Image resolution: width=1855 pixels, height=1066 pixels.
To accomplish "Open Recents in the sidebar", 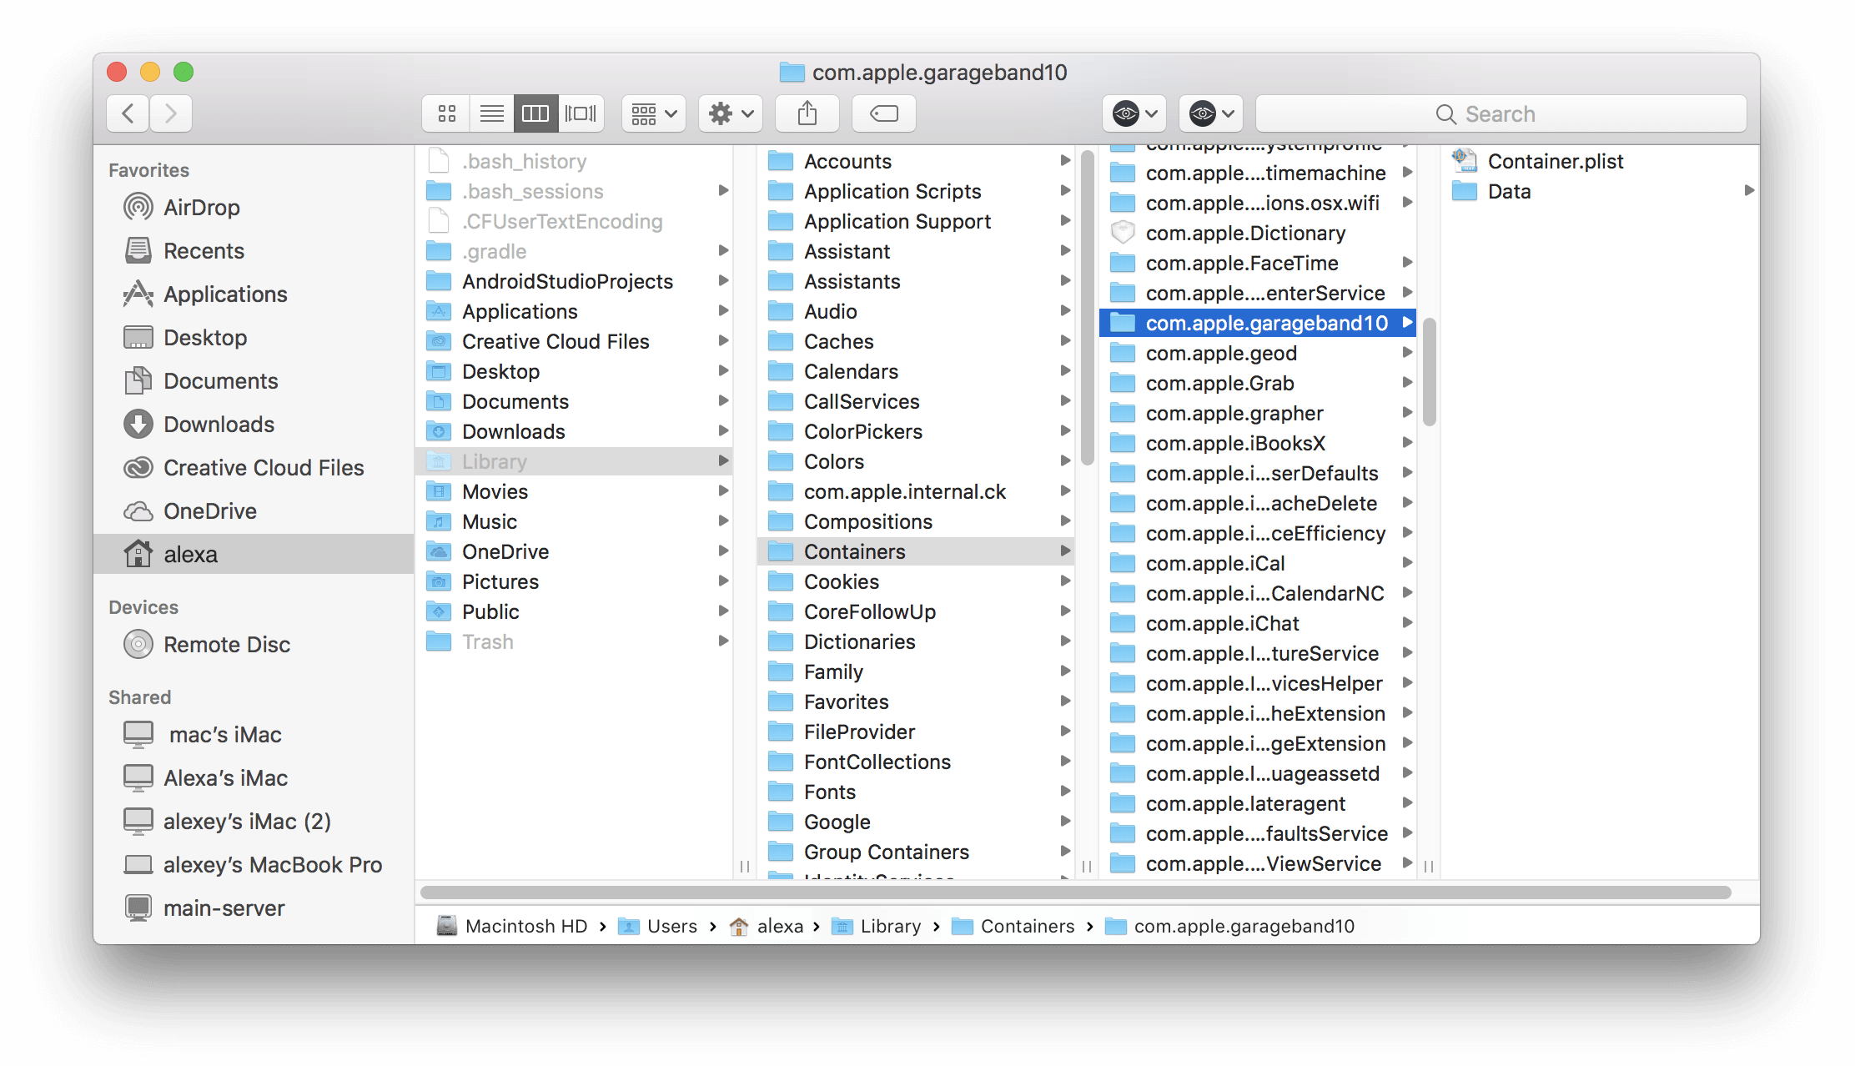I will (254, 250).
